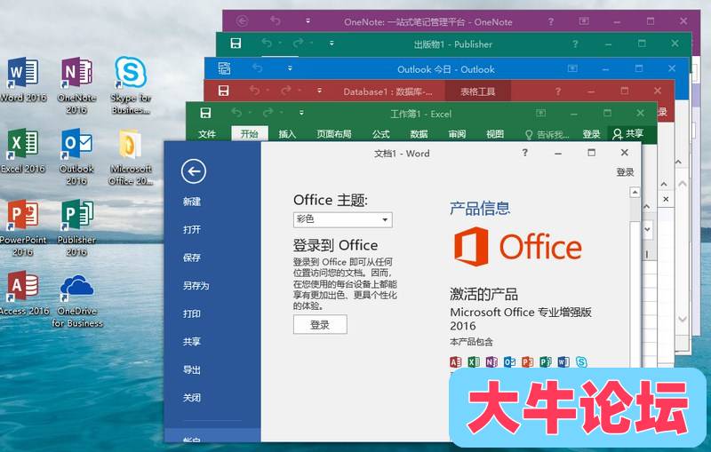This screenshot has height=452, width=711.
Task: Open the 文件 tab in Excel
Action: tap(207, 134)
